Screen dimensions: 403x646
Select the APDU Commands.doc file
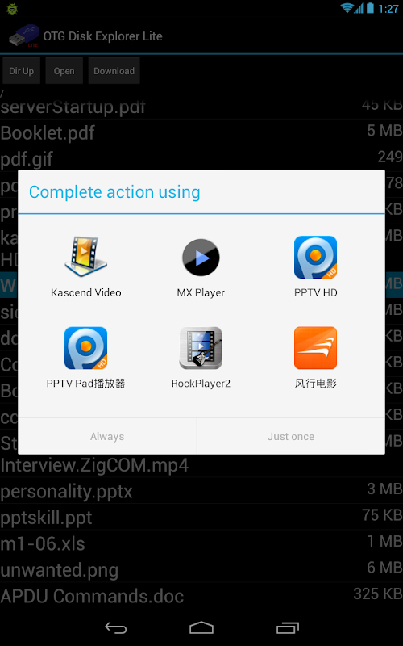coord(201,595)
